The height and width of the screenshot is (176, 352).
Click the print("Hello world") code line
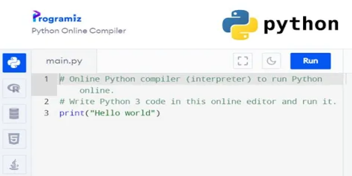click(x=110, y=113)
